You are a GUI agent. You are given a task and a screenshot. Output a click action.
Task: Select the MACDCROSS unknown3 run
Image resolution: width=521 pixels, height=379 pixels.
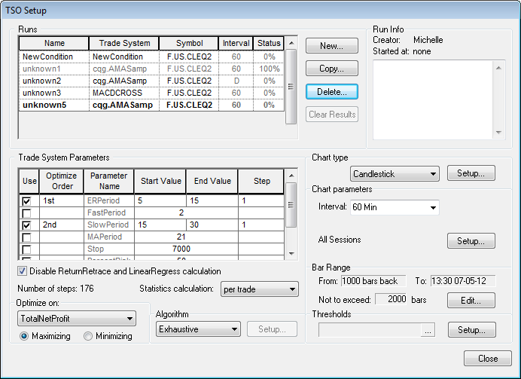(117, 93)
